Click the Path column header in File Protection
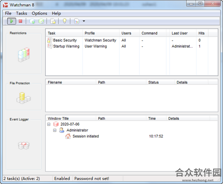This screenshot has height=184, width=223. coord(121,82)
